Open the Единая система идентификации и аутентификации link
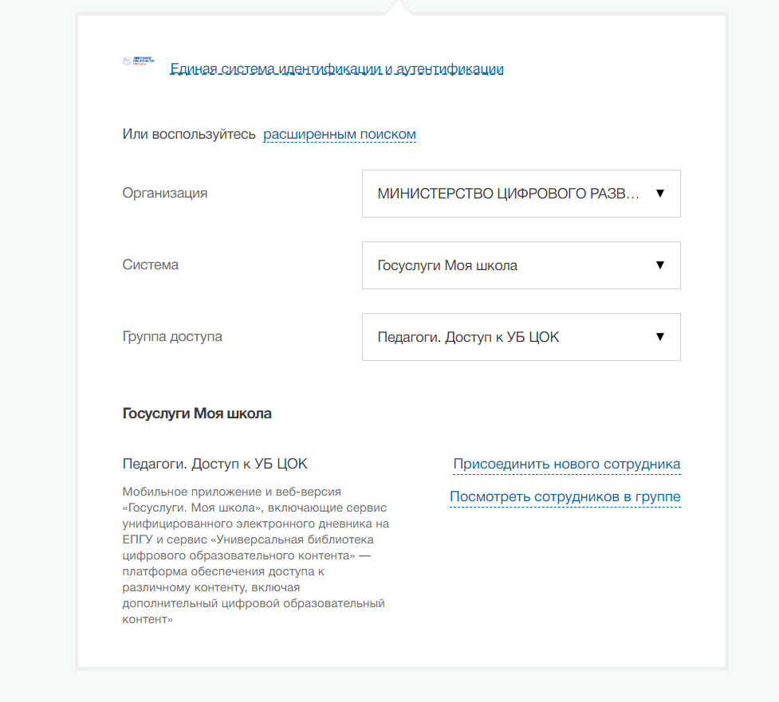 coord(336,69)
